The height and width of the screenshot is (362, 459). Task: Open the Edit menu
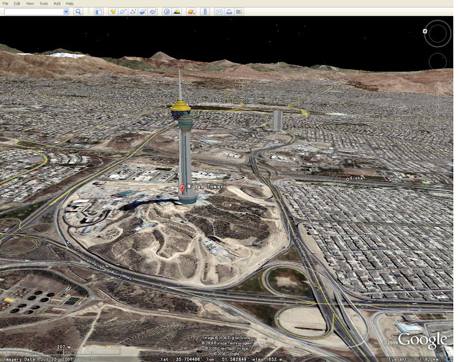pyautogui.click(x=17, y=3)
